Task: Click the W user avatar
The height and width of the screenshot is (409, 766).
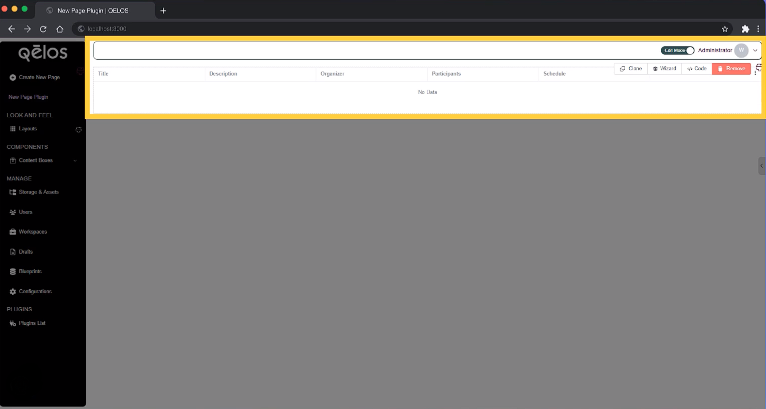Action: click(x=741, y=50)
